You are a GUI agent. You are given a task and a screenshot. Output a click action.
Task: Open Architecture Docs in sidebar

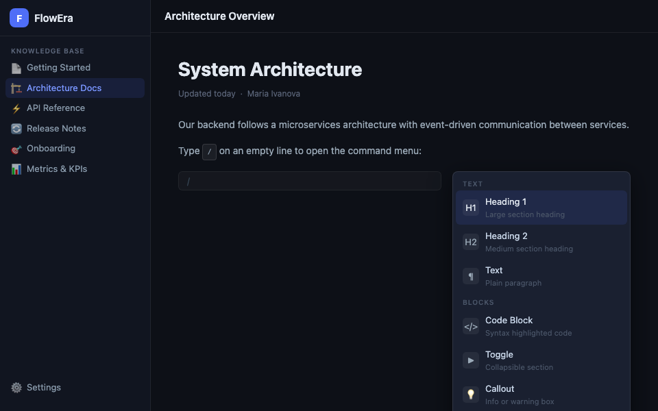64,88
